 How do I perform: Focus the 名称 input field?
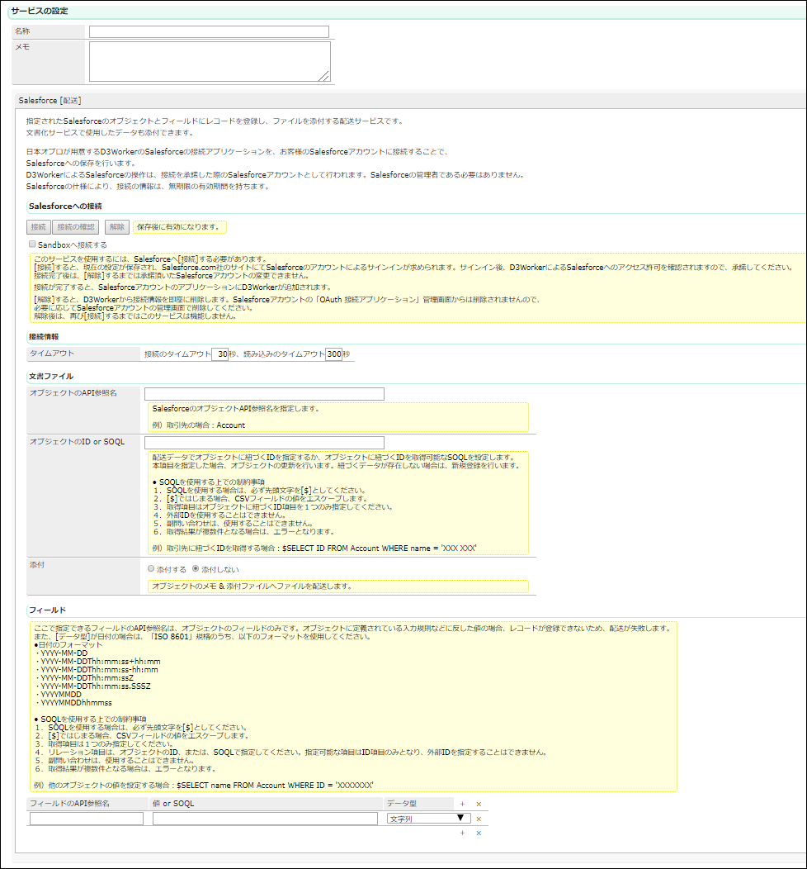210,31
